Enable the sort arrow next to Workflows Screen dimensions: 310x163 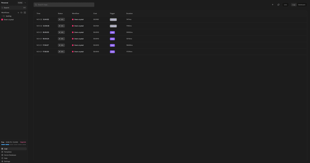pyautogui.click(x=18, y=12)
